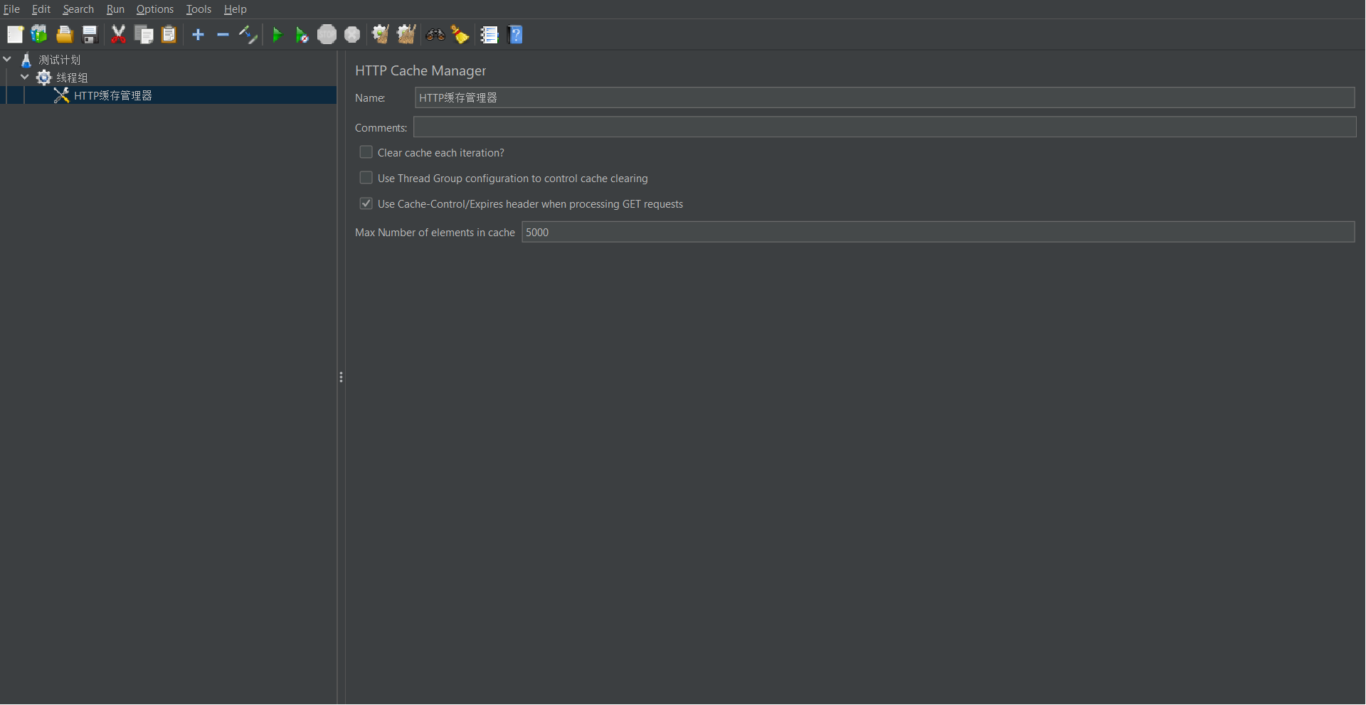The width and height of the screenshot is (1366, 705).
Task: Open the Help menu
Action: [235, 9]
